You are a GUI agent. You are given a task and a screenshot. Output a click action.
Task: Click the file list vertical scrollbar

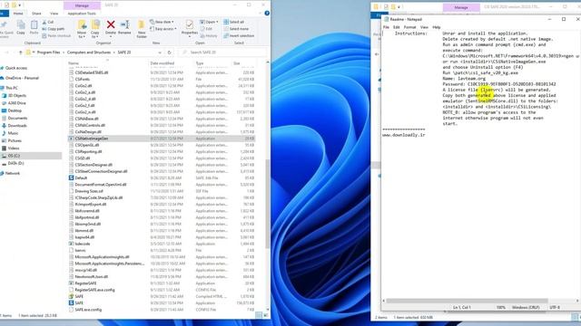pos(268,203)
